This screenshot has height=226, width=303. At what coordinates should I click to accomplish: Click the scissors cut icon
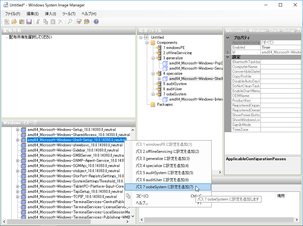(38, 22)
